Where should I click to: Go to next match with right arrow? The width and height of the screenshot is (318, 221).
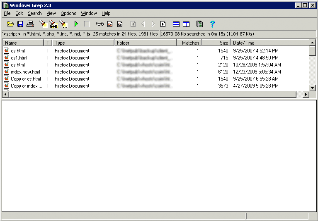click(153, 24)
